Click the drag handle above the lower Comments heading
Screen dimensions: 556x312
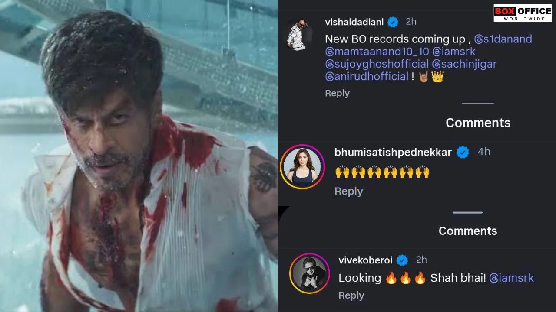click(x=467, y=213)
